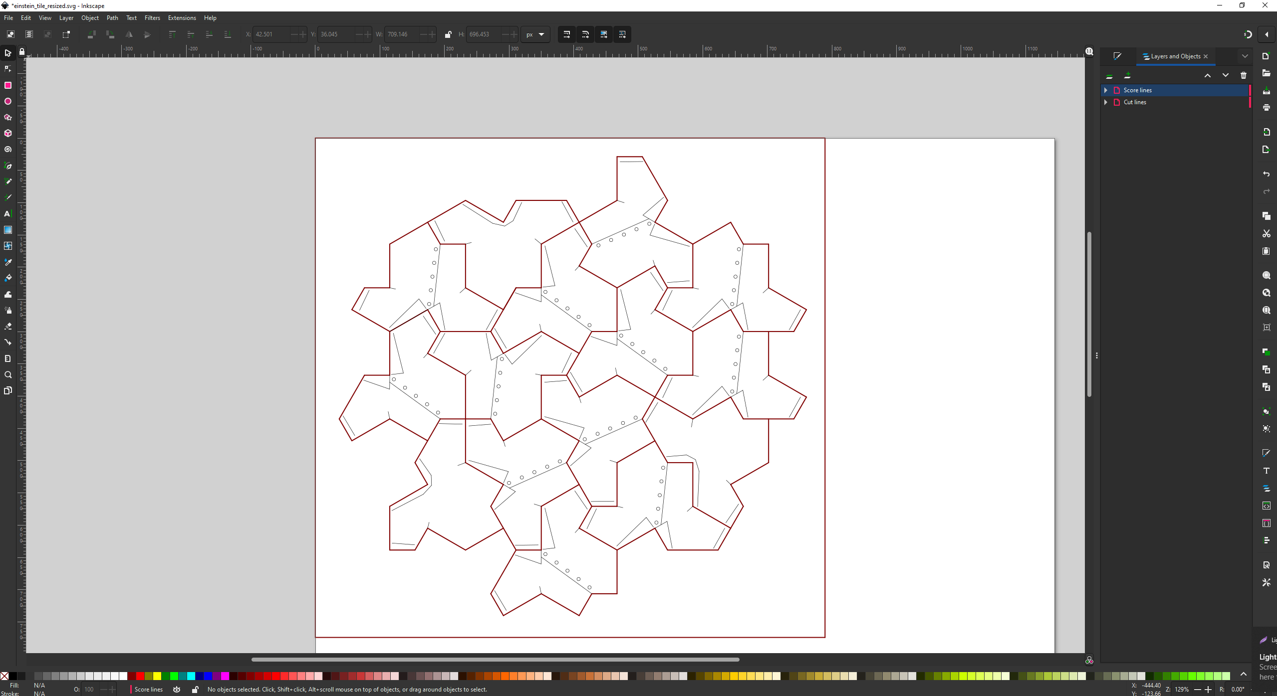1277x696 pixels.
Task: Select the Node edit tool
Action: 7,69
